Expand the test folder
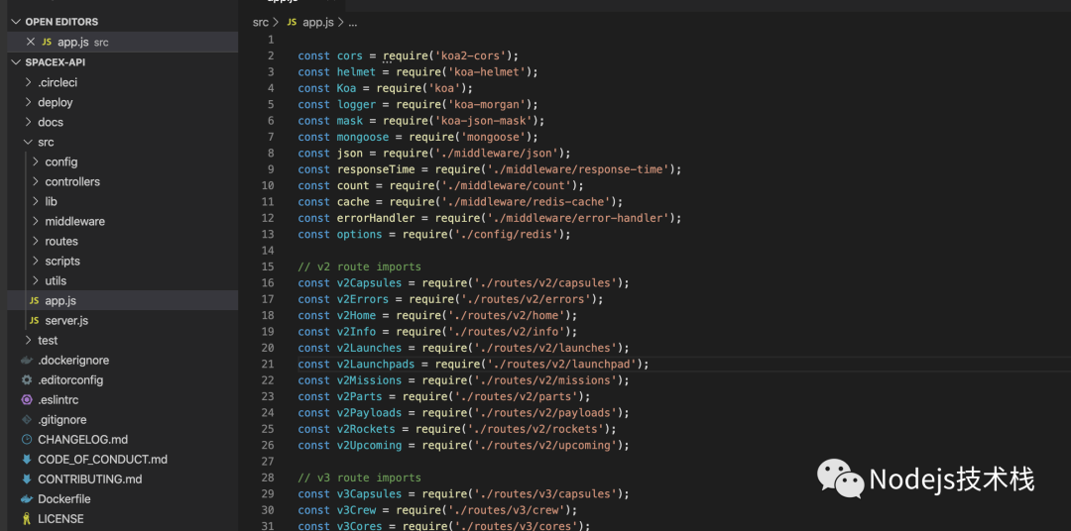 28,340
